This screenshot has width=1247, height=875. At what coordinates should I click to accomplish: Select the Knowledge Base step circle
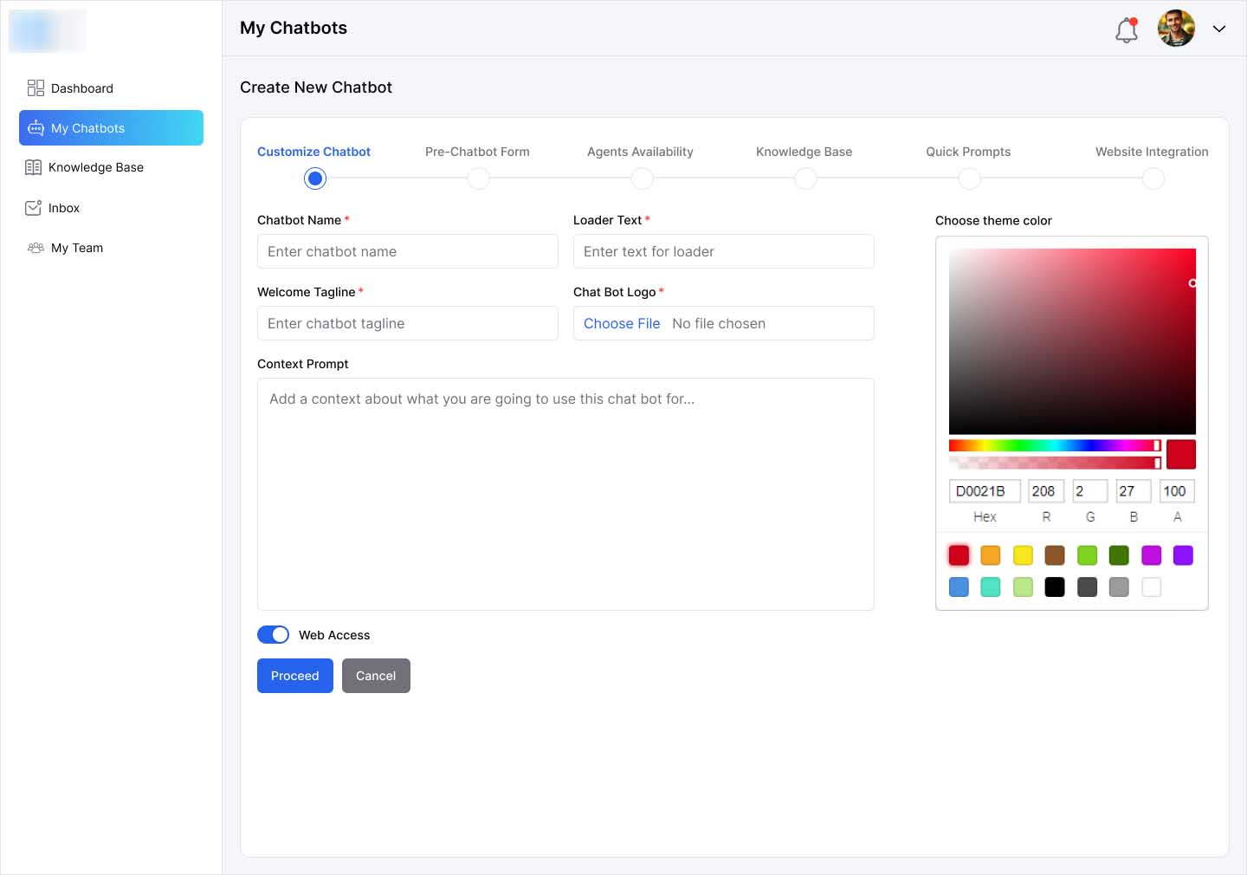pos(805,178)
